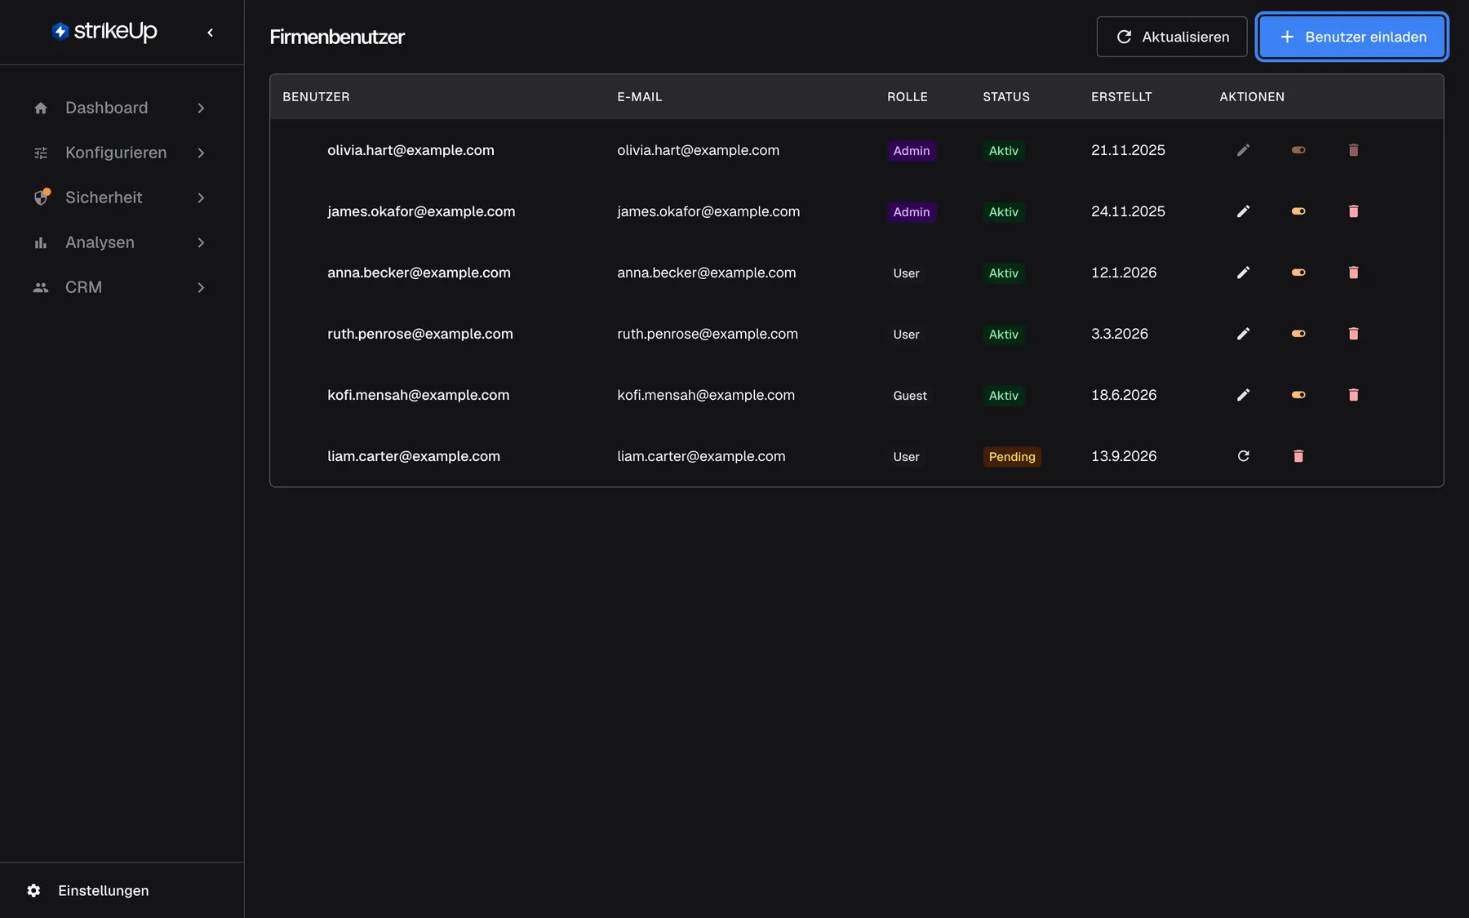This screenshot has width=1469, height=918.
Task: Click the ERSTELLT column header
Action: [x=1121, y=97]
